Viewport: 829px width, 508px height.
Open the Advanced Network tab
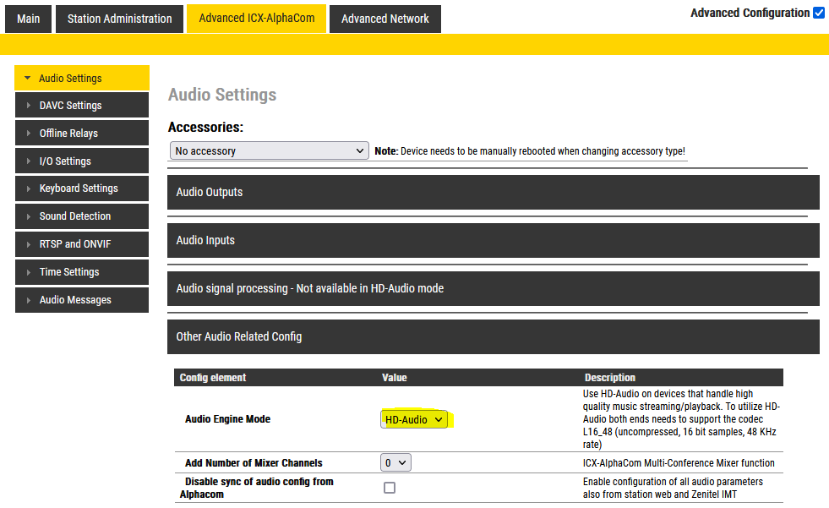[385, 19]
